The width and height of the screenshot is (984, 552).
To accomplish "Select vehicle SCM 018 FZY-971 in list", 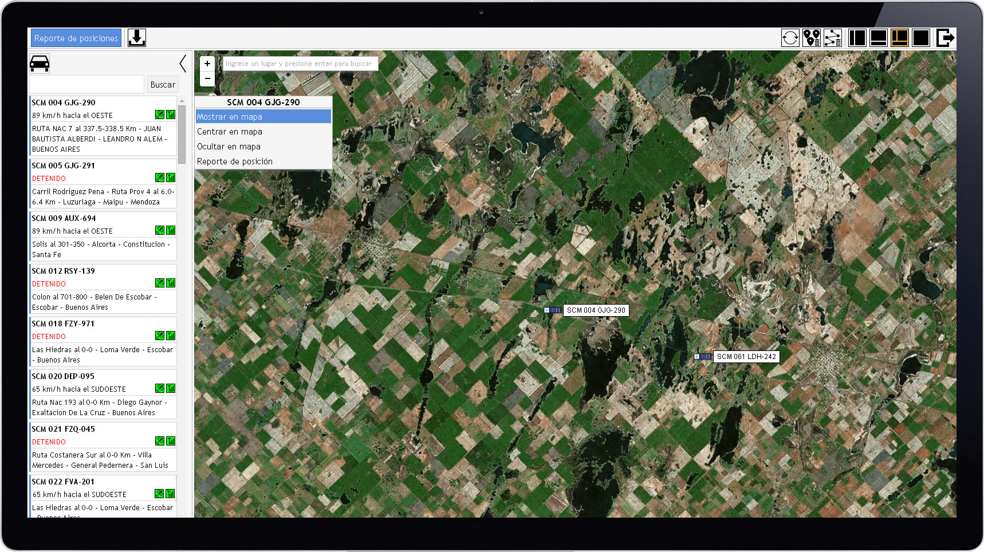I will [63, 324].
